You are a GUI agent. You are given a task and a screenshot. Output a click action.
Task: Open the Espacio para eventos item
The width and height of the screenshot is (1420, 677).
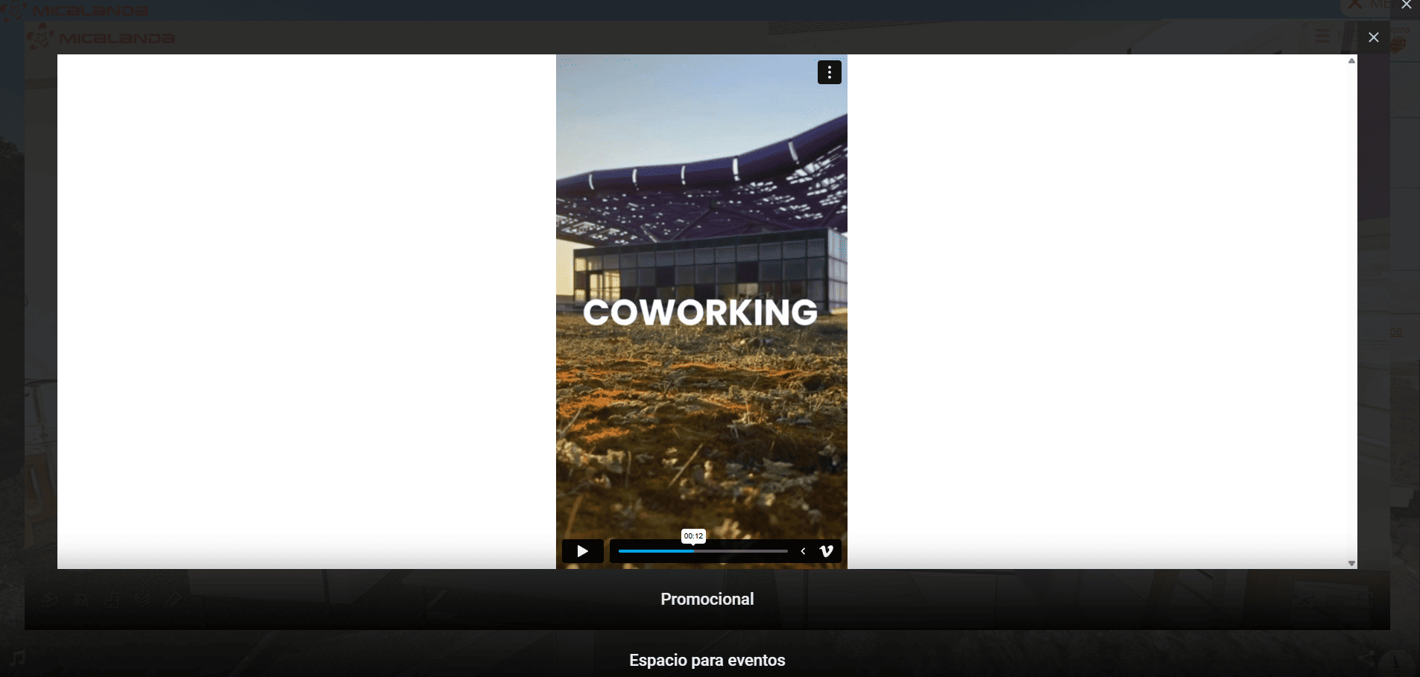[x=707, y=660]
